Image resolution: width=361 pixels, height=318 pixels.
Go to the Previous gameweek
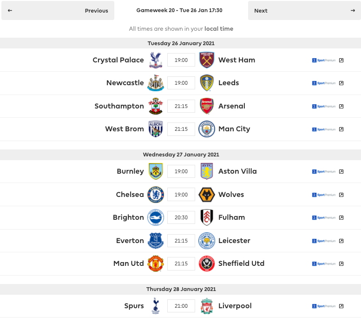(58, 10)
